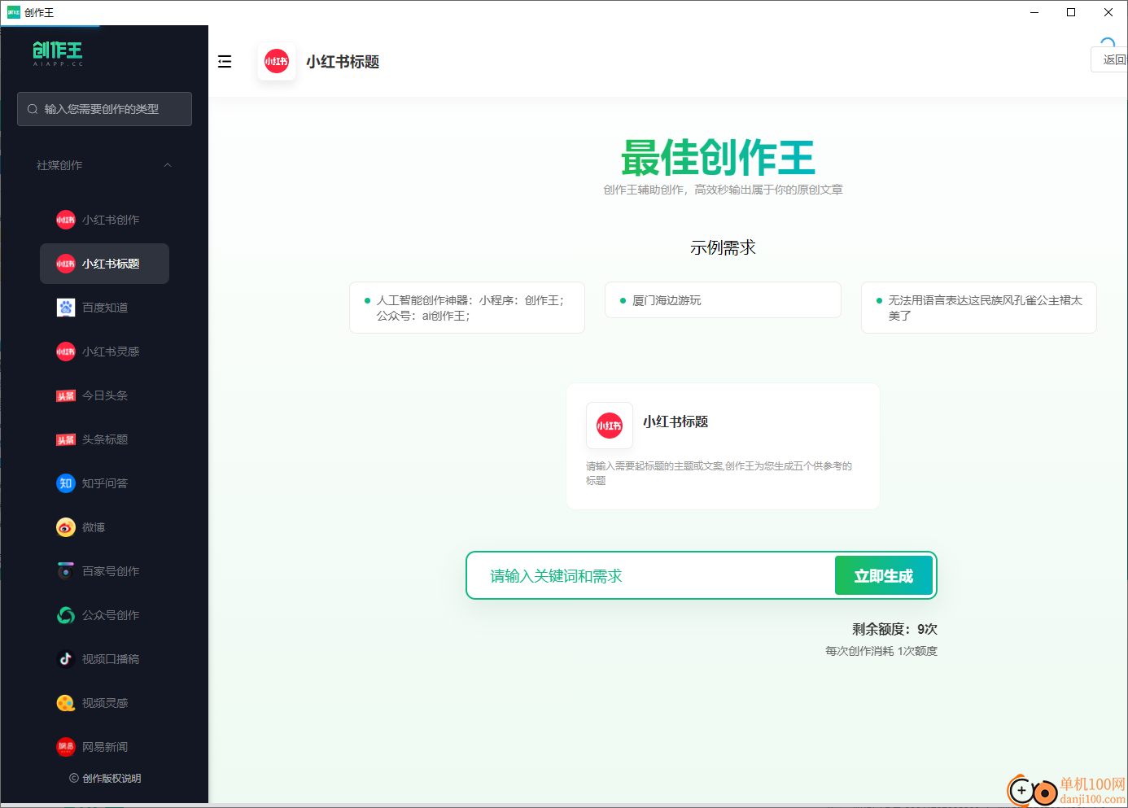Choose the 厦门海边游玩 example card

coord(723,300)
